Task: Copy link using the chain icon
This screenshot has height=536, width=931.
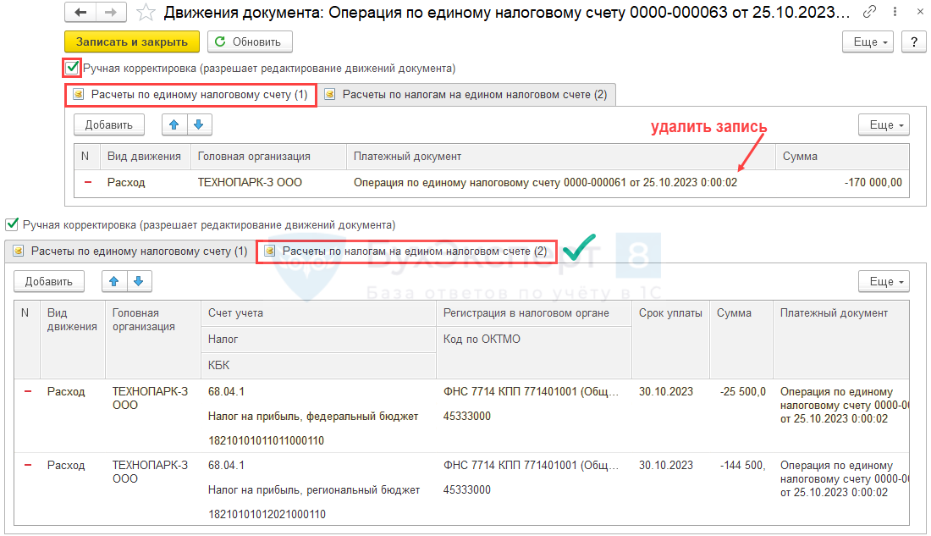Action: (x=869, y=13)
